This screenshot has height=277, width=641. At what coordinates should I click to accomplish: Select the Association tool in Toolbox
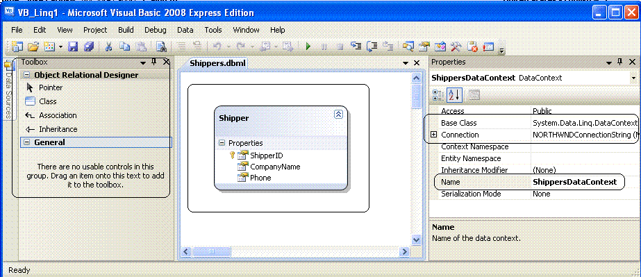pyautogui.click(x=51, y=115)
